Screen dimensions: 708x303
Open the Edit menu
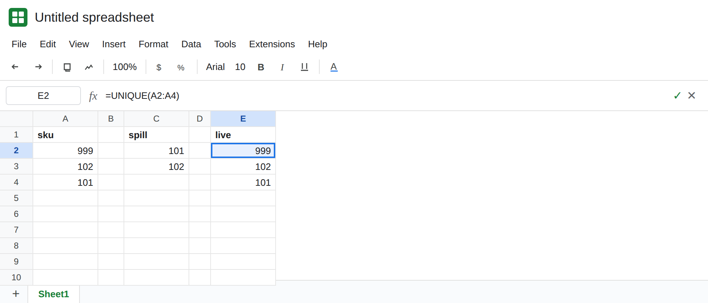pos(48,44)
